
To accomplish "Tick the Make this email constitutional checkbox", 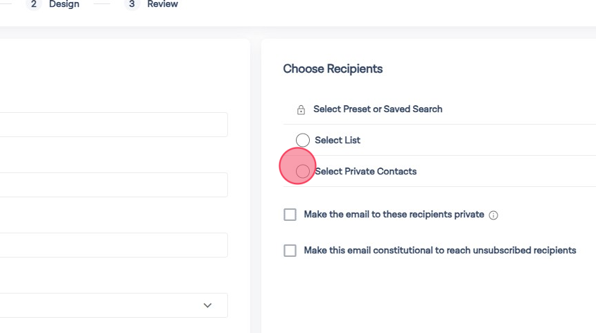I will pos(290,251).
